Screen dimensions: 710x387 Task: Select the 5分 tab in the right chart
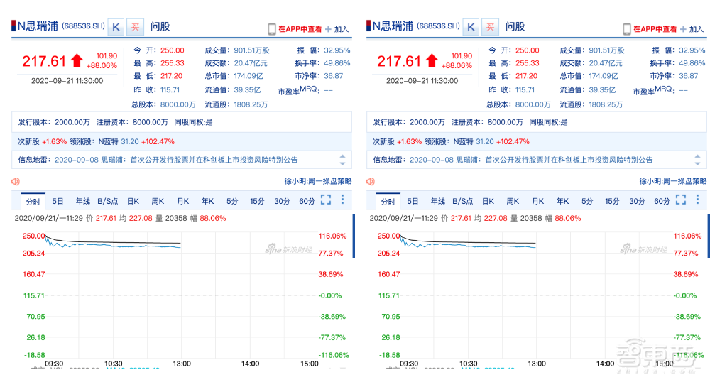[587, 202]
